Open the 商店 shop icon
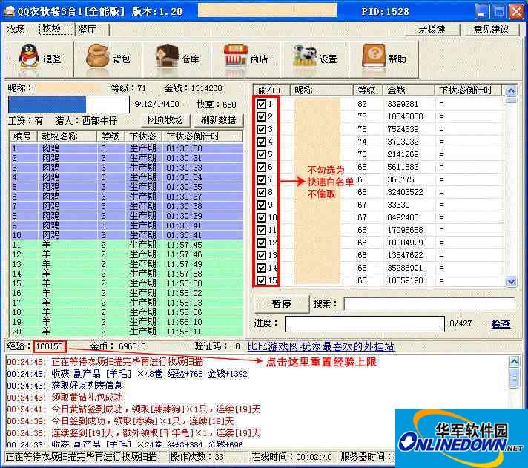The width and height of the screenshot is (528, 468). [235, 56]
